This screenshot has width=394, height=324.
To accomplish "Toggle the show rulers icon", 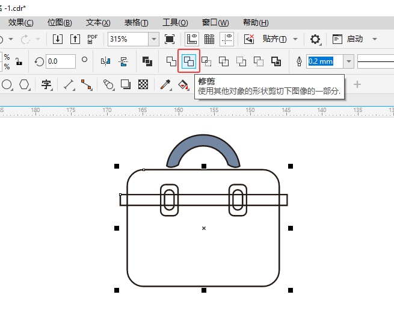I will click(192, 39).
